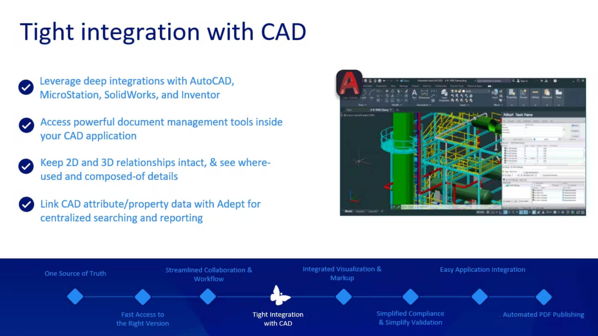This screenshot has height=336, width=598.
Task: Expand the Annotation panel flyout
Action: [423, 105]
